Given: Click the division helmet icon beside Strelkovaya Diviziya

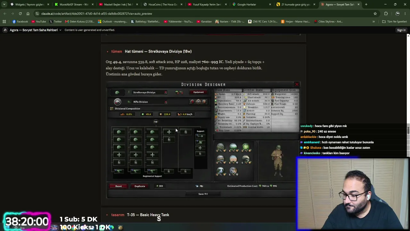Looking at the screenshot, I should (x=117, y=92).
